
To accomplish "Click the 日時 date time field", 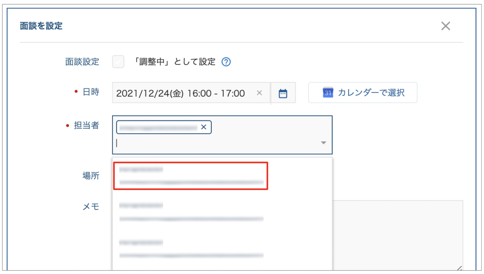I will (x=191, y=93).
